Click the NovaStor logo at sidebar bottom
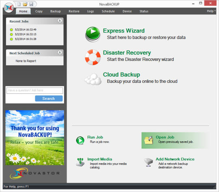 pos(35,173)
